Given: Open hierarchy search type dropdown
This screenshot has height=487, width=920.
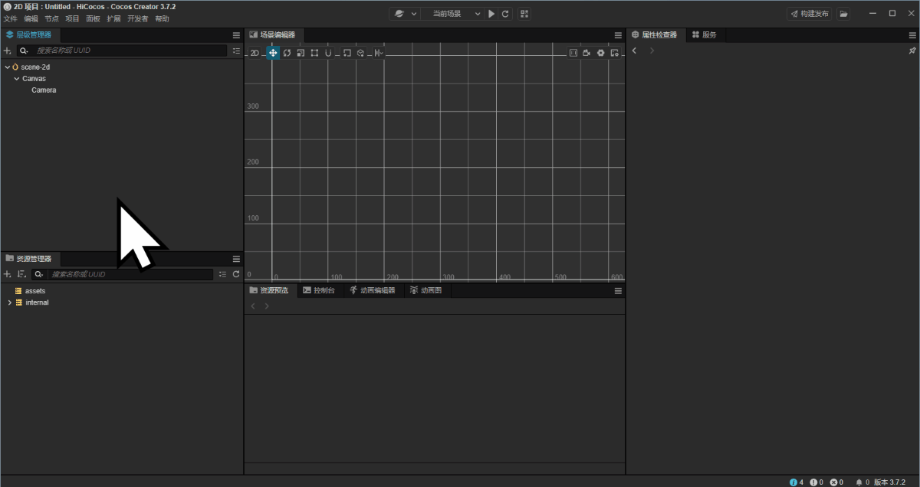Looking at the screenshot, I should 25,51.
